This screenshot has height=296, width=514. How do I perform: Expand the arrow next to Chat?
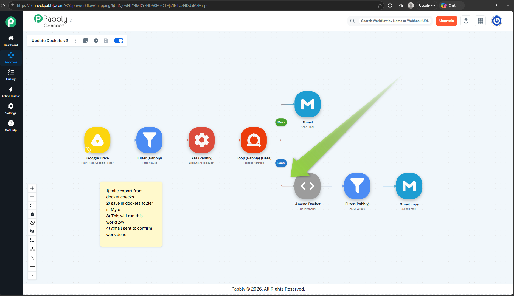pos(462,5)
